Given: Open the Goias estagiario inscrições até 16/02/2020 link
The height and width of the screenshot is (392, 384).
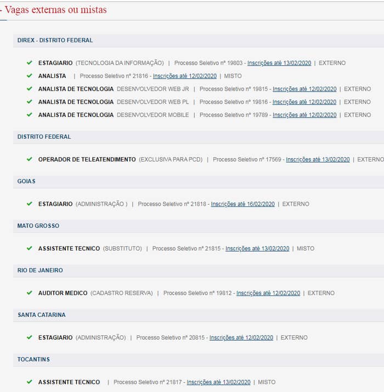Looking at the screenshot, I should (242, 204).
